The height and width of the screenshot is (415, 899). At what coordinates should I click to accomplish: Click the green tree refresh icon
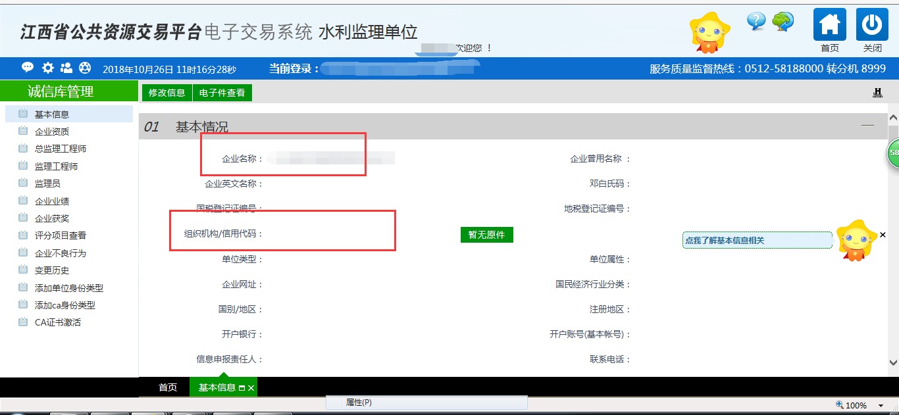pos(783,21)
